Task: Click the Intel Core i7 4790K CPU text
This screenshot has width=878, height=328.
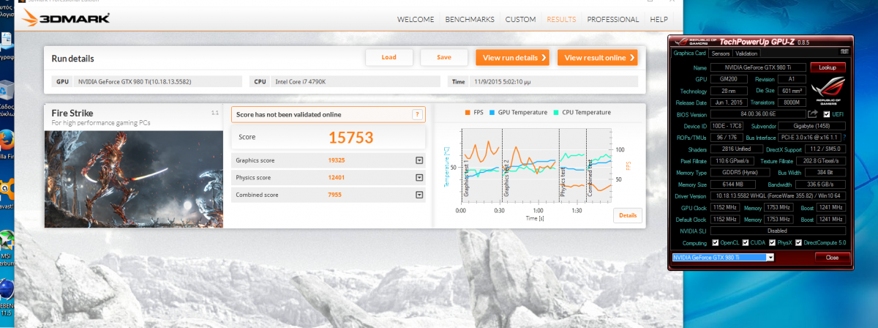Action: pyautogui.click(x=300, y=82)
